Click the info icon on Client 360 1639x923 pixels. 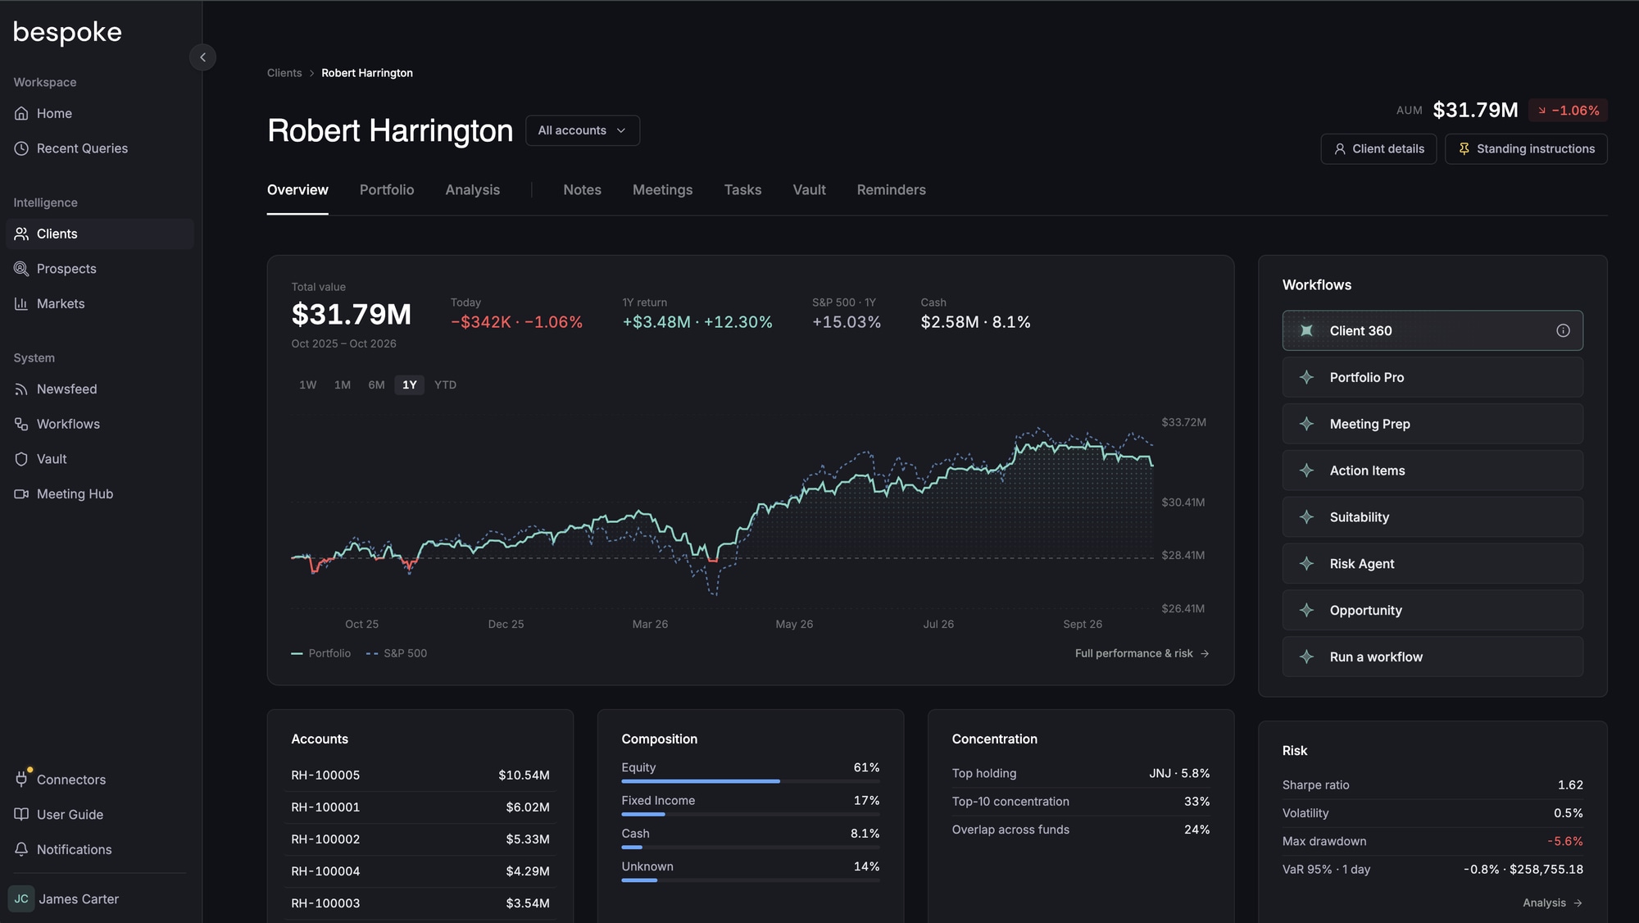(1563, 330)
